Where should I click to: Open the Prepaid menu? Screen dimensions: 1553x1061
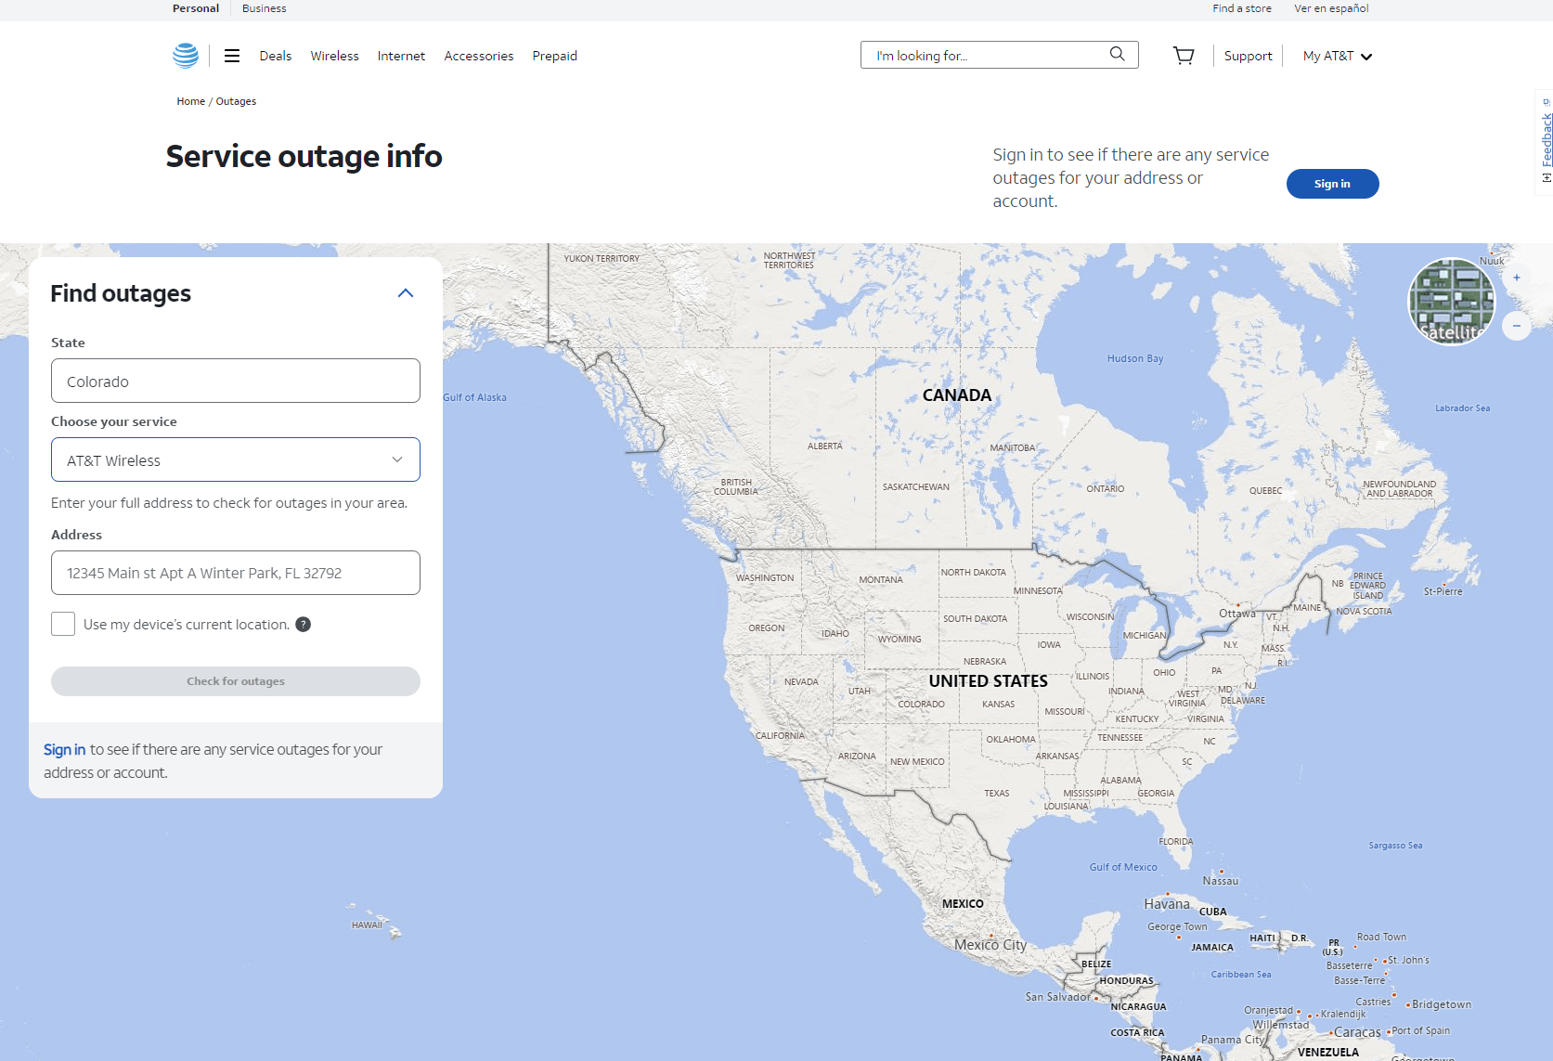(554, 56)
